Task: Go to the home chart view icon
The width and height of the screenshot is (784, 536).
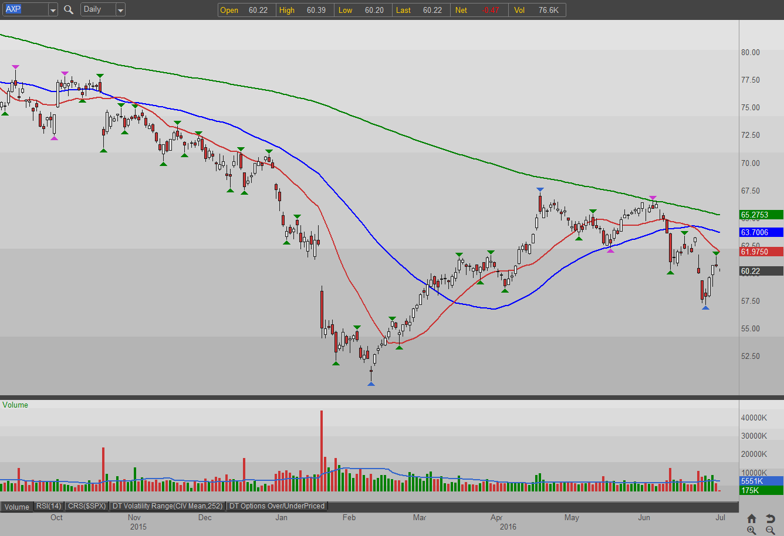Action: (x=752, y=518)
